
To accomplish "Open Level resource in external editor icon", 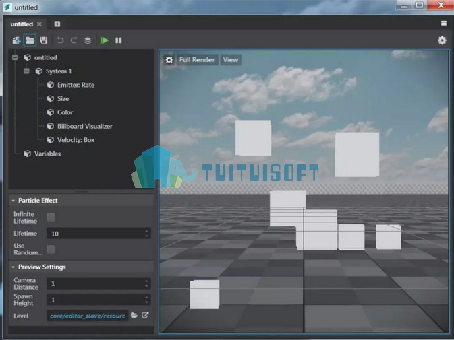I will point(145,315).
